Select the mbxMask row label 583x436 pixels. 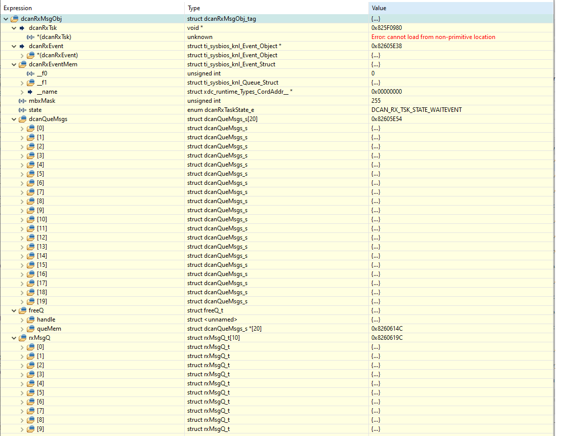click(42, 101)
